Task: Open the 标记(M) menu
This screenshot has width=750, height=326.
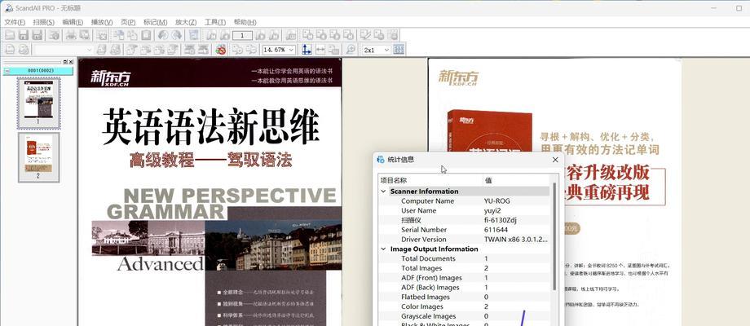Action: pos(156,22)
